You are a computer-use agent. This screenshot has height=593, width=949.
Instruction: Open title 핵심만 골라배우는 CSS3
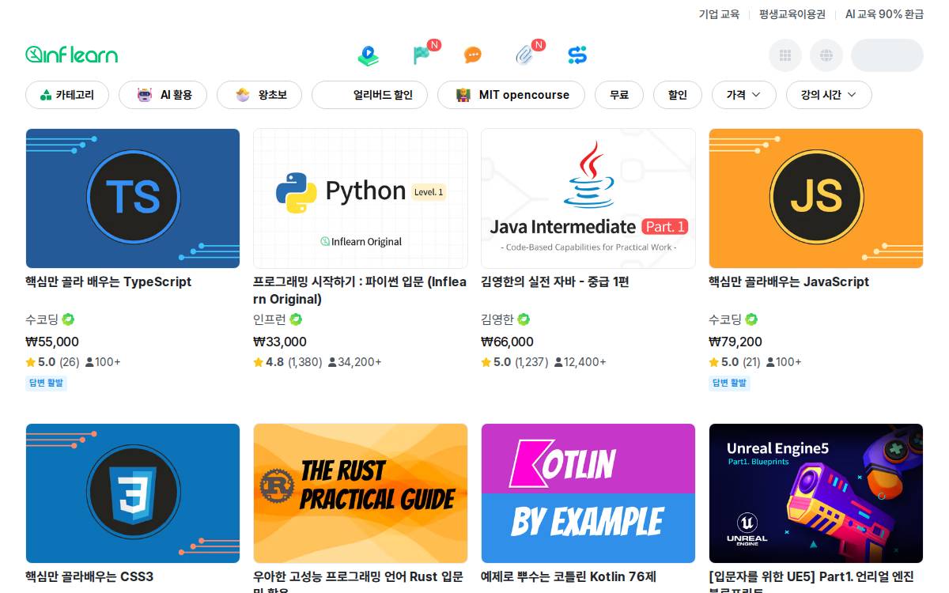(89, 576)
